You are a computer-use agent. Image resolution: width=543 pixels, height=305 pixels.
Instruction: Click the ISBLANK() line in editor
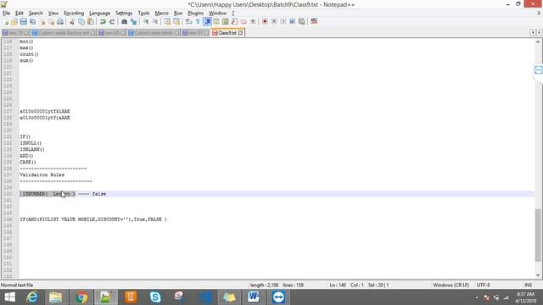click(x=32, y=149)
